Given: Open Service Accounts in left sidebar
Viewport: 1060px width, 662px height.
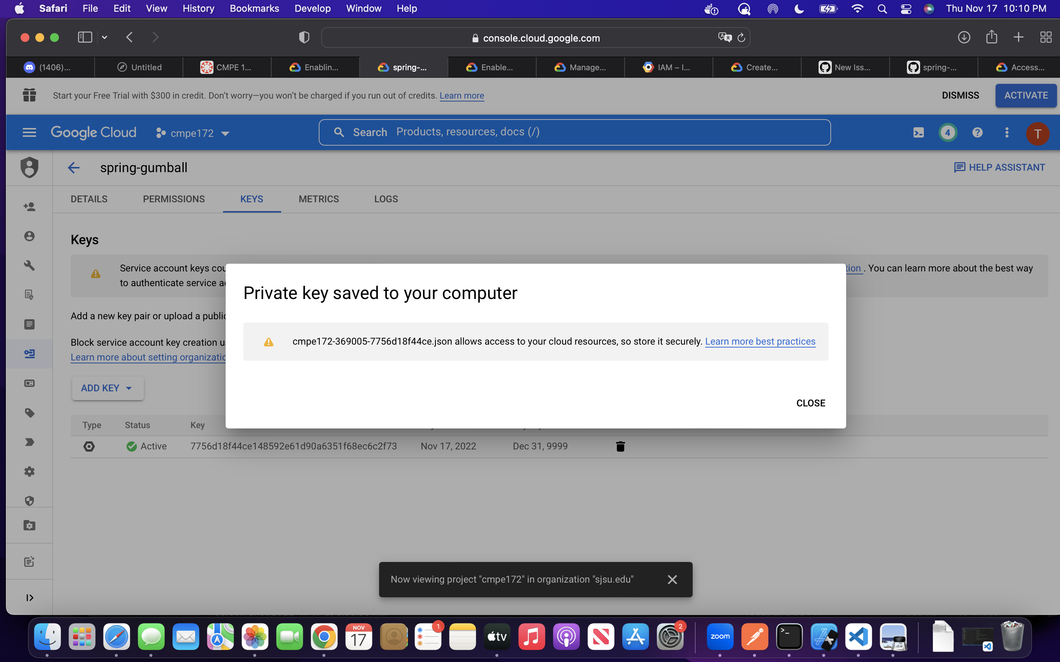Looking at the screenshot, I should click(x=29, y=353).
